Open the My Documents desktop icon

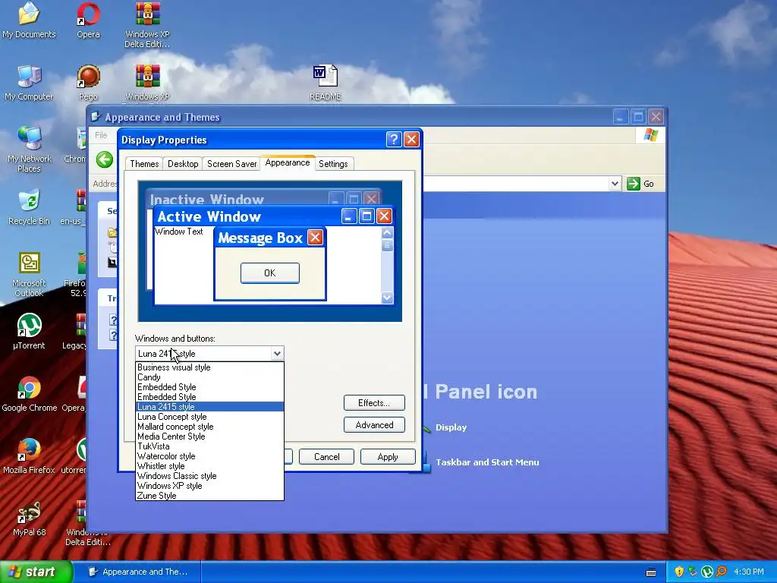tap(29, 20)
